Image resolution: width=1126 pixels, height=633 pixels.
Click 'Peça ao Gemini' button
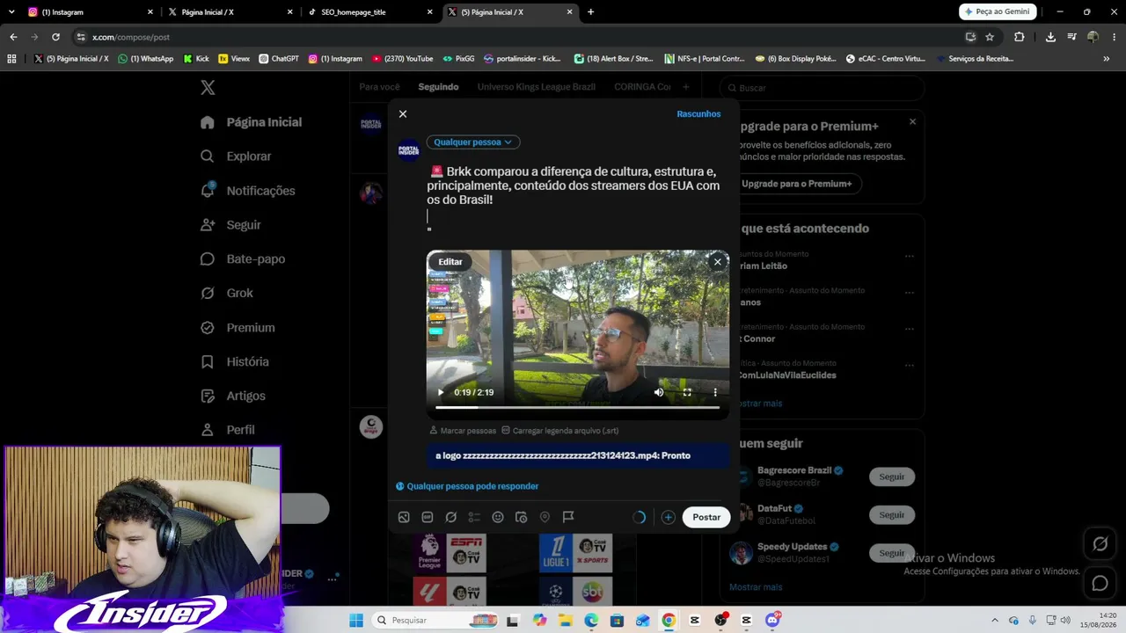(x=998, y=12)
